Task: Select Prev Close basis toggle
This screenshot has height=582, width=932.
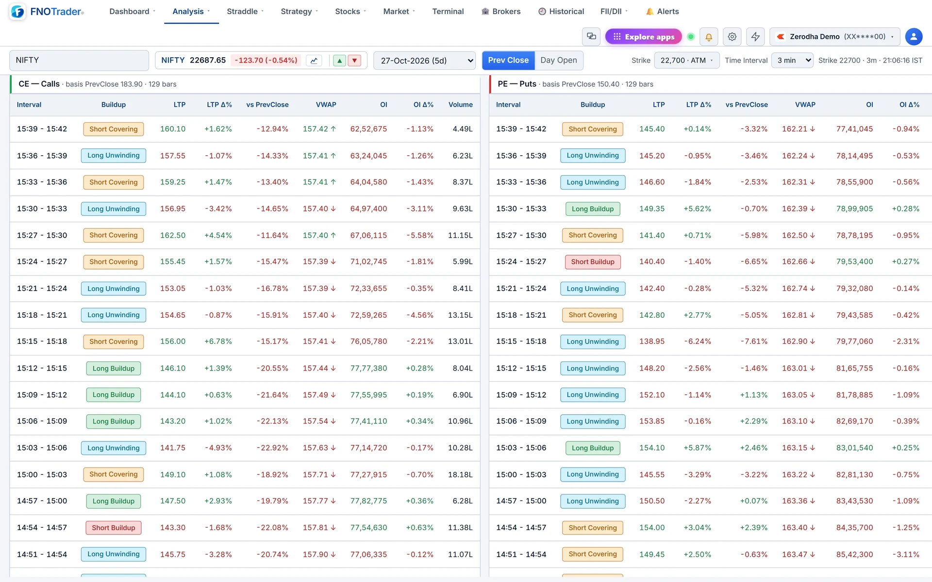Action: click(x=508, y=60)
